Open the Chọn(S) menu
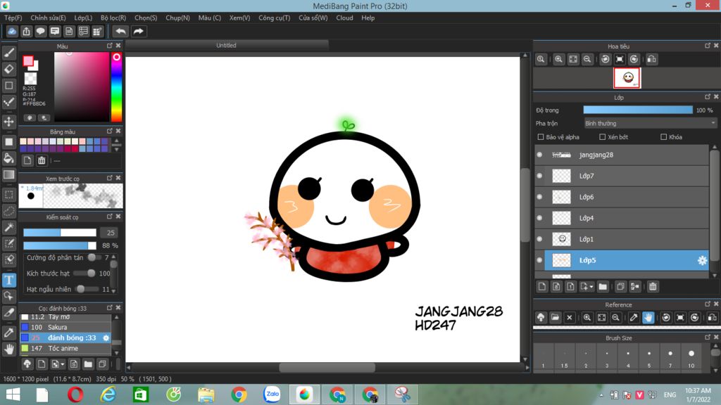The height and width of the screenshot is (405, 721). pyautogui.click(x=146, y=18)
